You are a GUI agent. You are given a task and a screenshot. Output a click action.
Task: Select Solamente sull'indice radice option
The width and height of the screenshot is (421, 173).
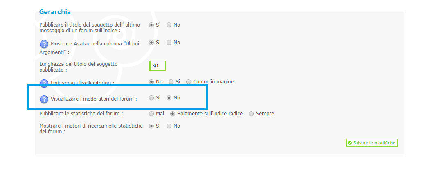click(173, 114)
